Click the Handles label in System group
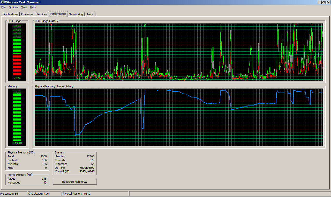 pyautogui.click(x=60, y=156)
